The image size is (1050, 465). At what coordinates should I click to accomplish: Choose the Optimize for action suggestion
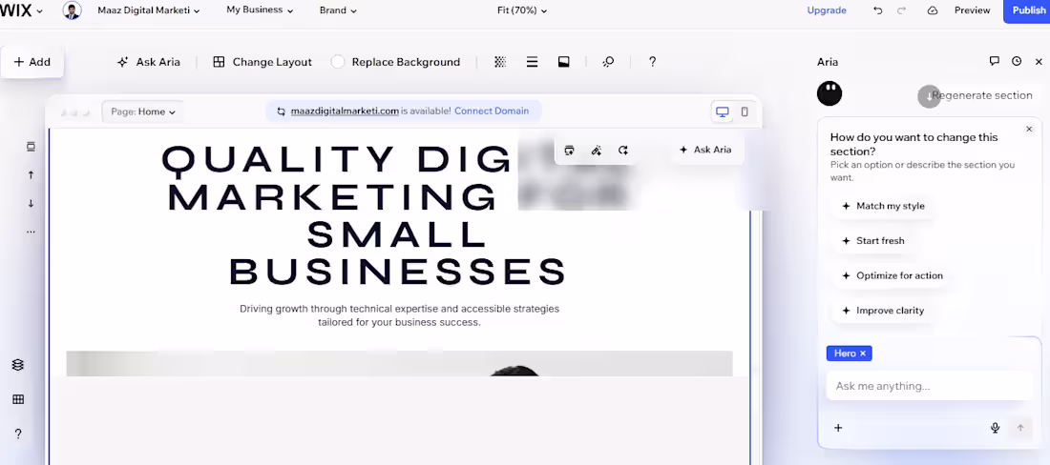click(892, 275)
